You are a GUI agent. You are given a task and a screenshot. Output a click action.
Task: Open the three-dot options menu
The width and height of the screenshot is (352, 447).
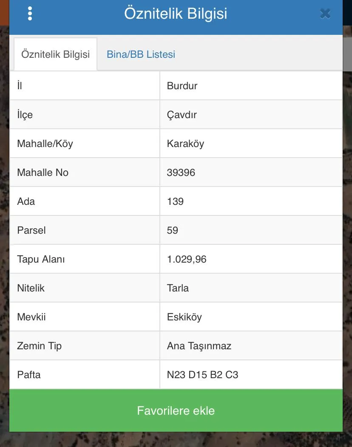click(30, 14)
